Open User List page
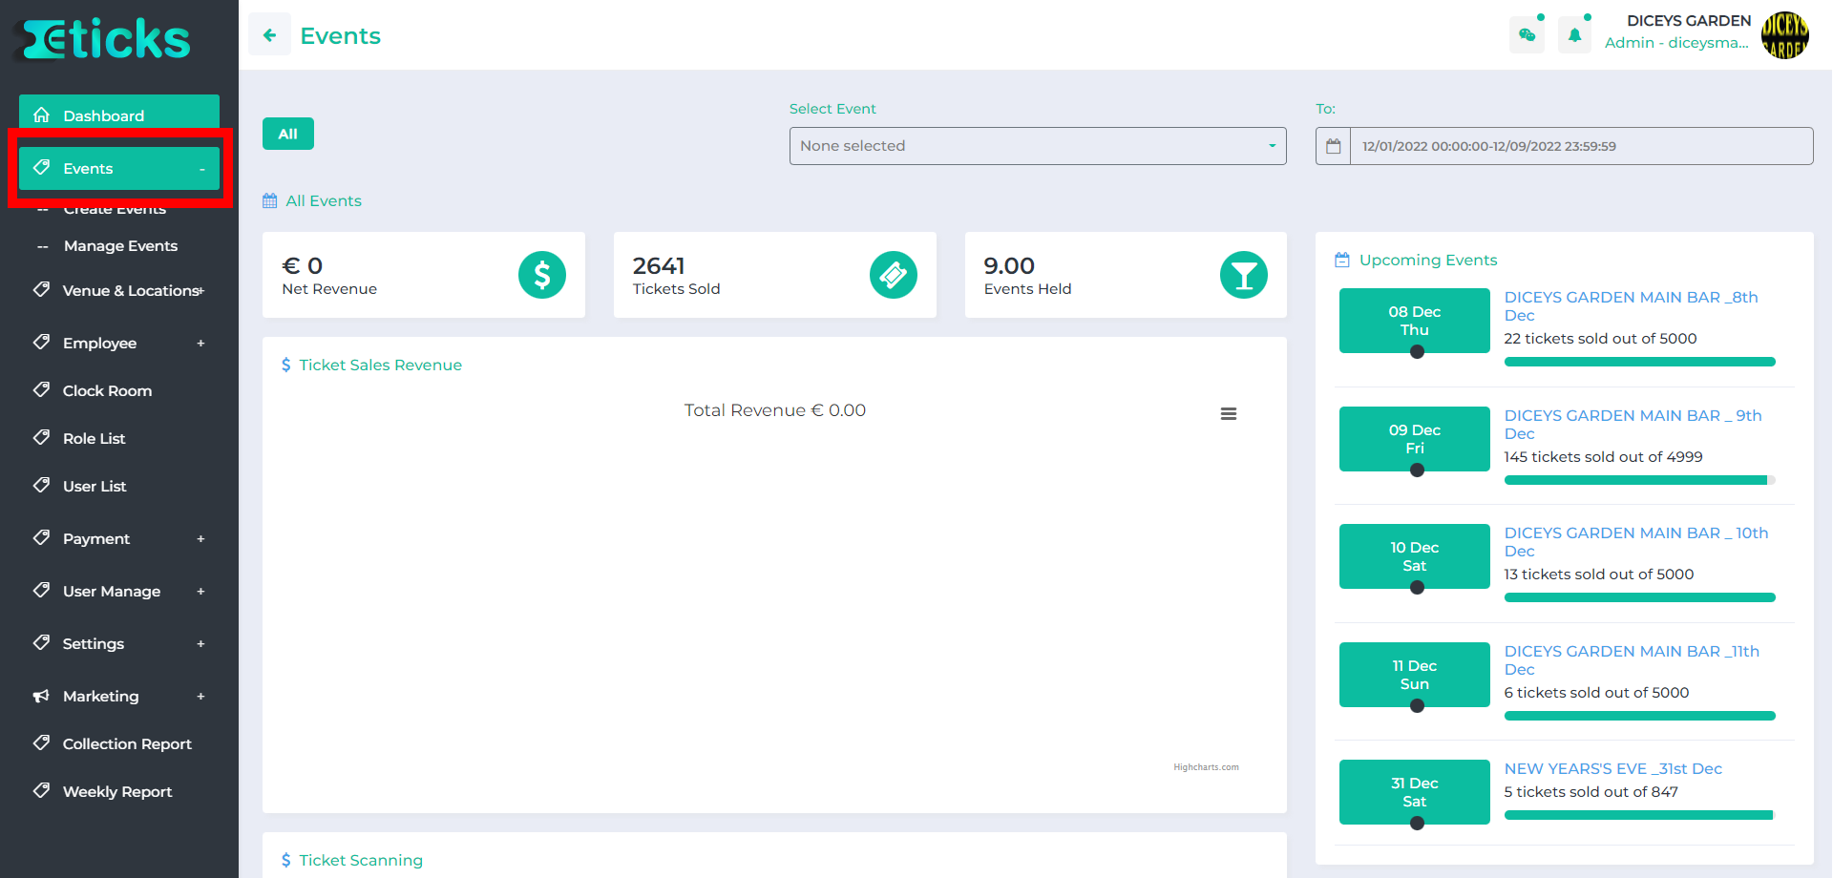 pos(94,486)
